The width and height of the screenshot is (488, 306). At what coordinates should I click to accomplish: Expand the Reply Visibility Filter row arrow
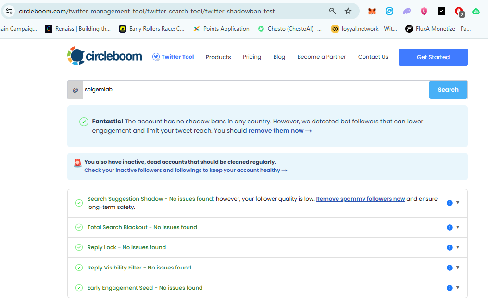(x=458, y=268)
